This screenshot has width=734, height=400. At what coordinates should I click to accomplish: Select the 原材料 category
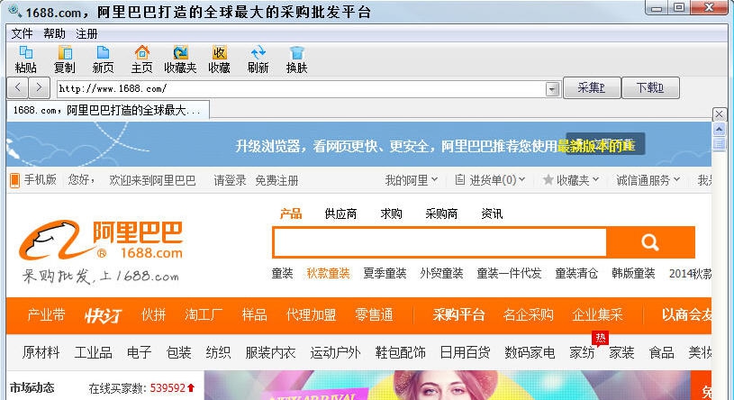(x=41, y=352)
